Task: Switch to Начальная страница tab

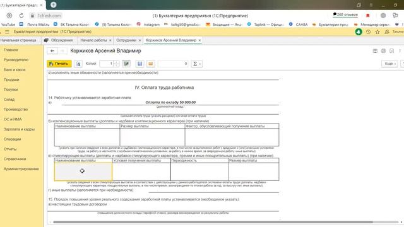Action: tap(18, 40)
